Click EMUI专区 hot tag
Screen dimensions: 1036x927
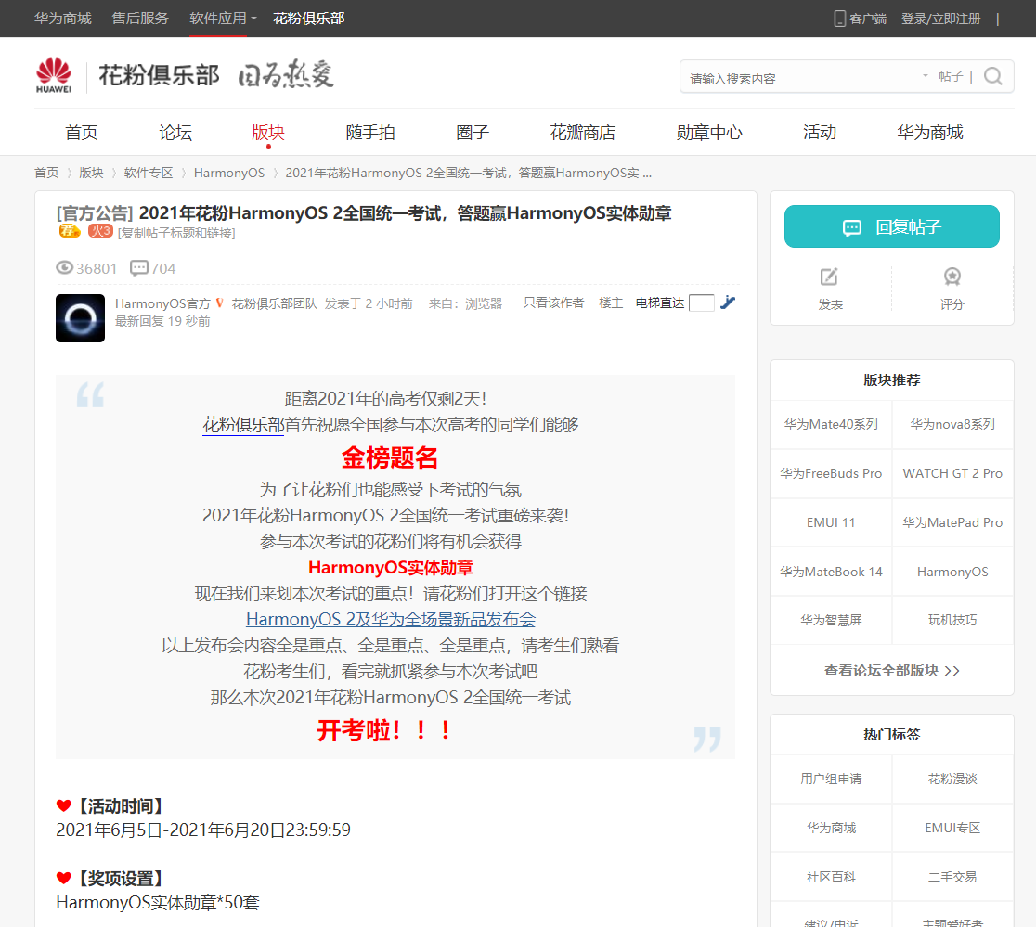(952, 828)
